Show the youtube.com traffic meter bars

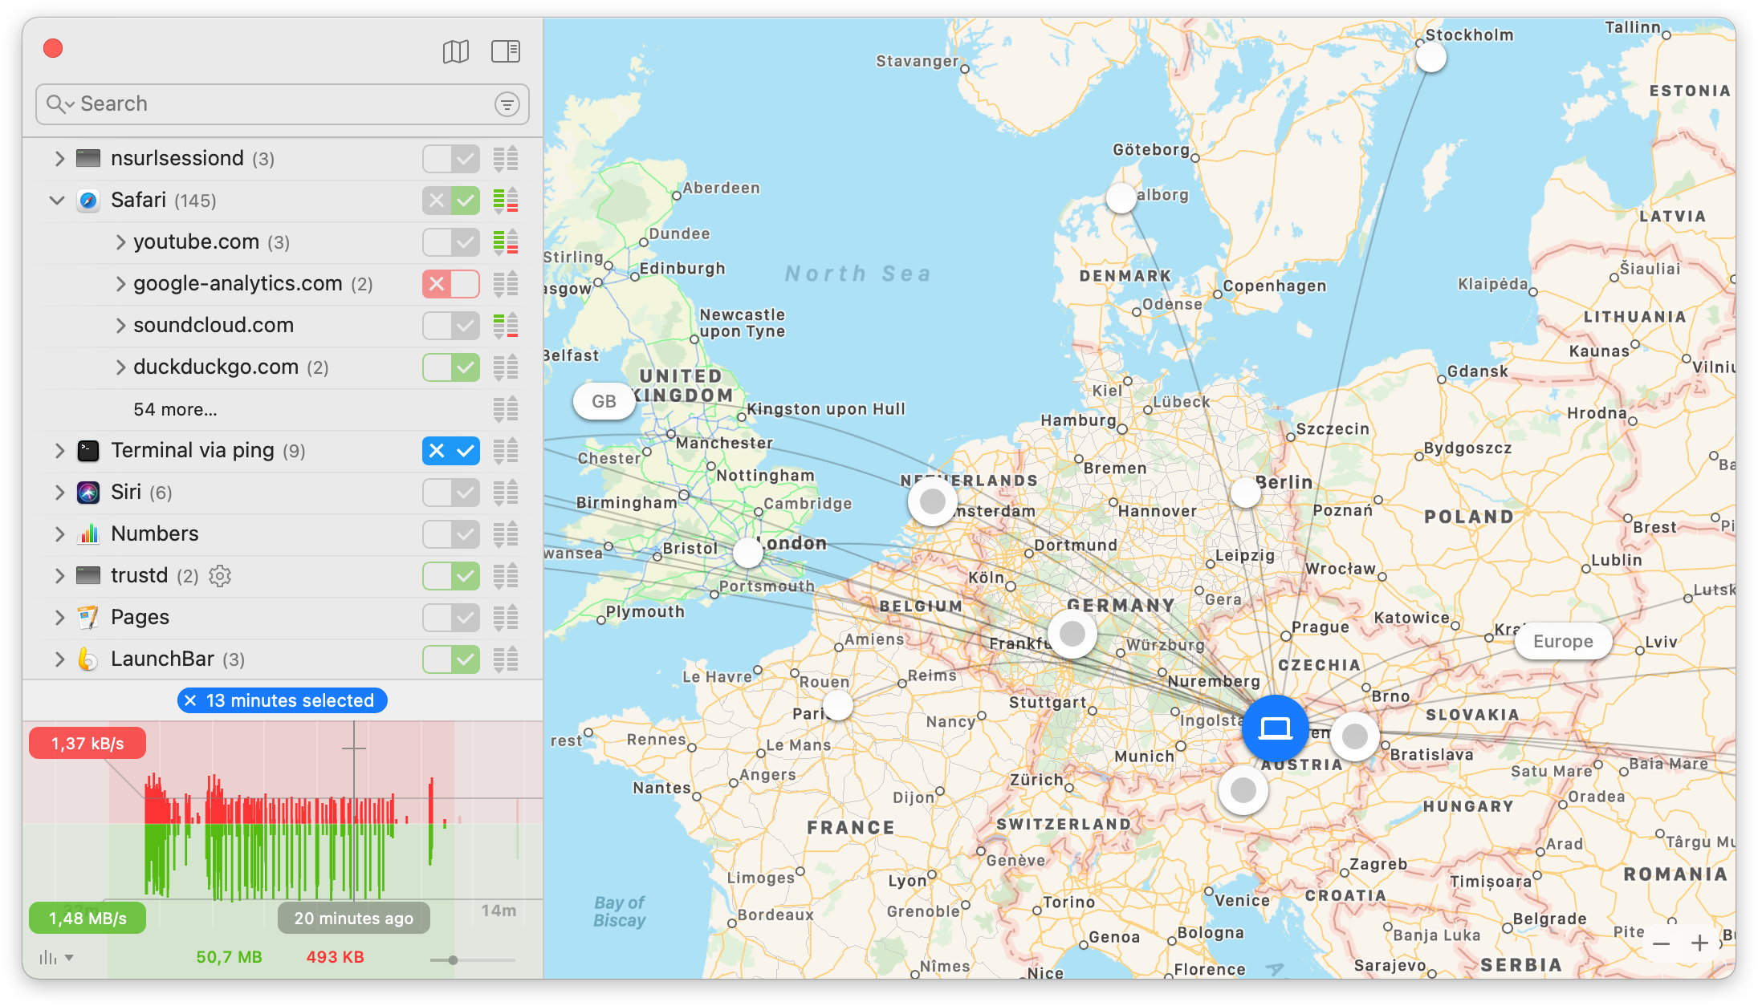tap(506, 242)
